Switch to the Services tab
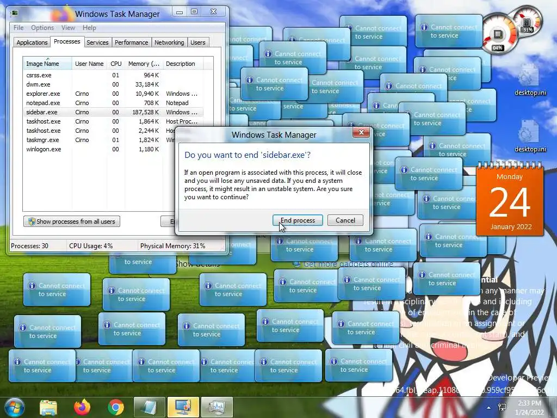Screen dimensions: 557x418 (97, 42)
